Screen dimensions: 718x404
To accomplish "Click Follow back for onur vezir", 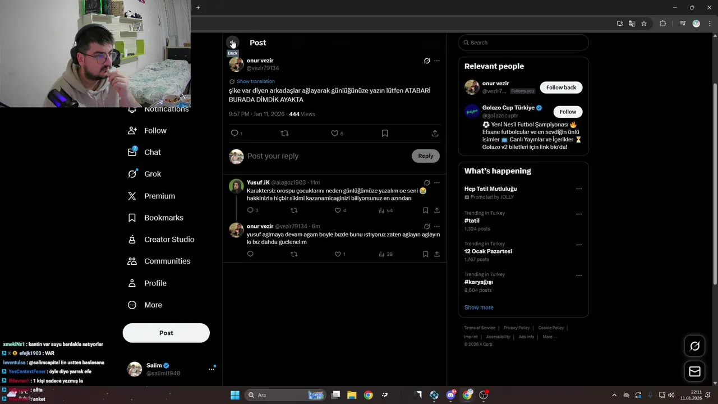I will coord(561,88).
